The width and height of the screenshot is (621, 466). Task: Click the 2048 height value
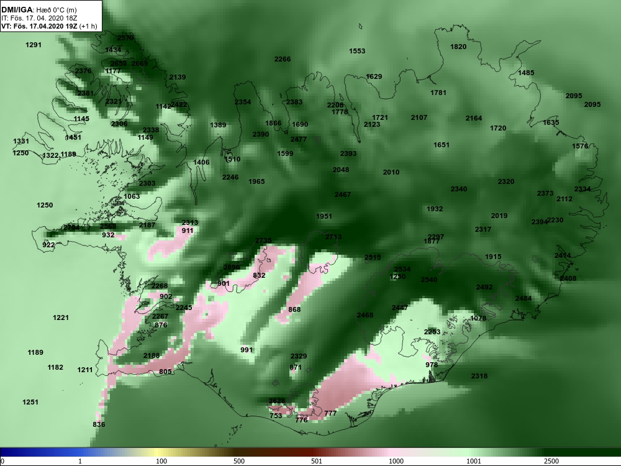(x=340, y=170)
